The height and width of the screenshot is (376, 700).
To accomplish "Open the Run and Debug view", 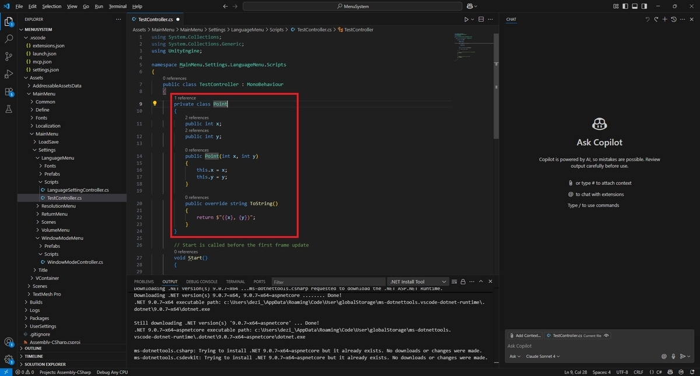I will coord(9,74).
